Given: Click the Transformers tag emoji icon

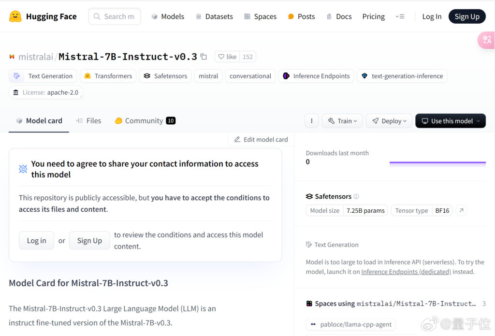Looking at the screenshot, I should pyautogui.click(x=87, y=76).
